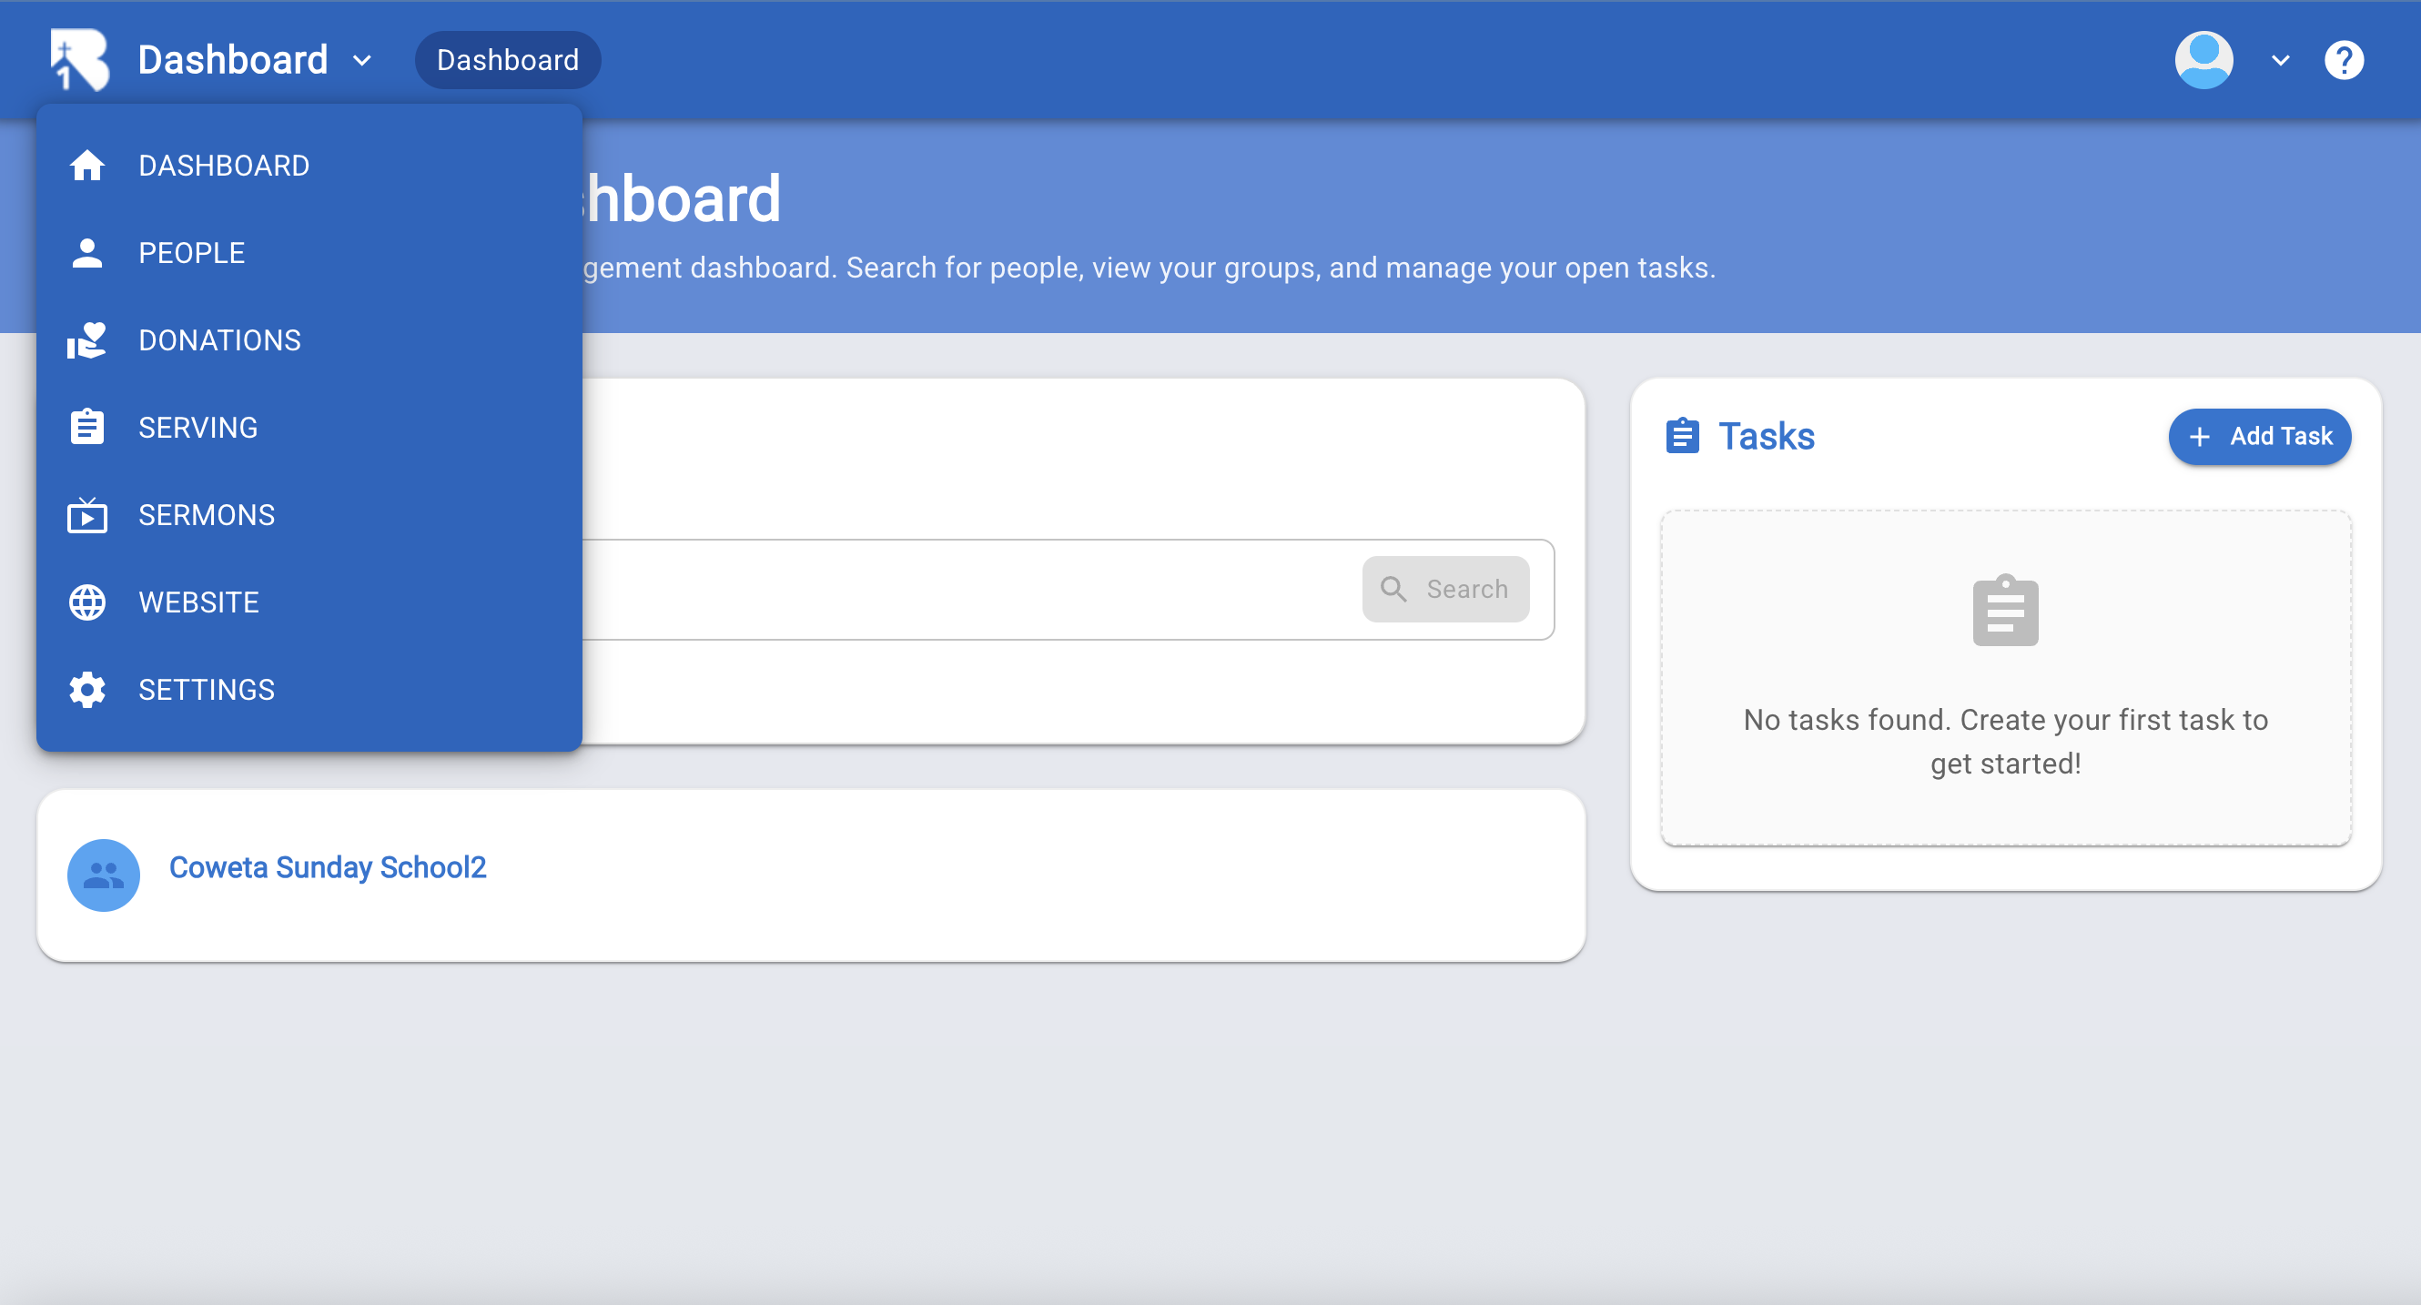This screenshot has width=2421, height=1305.
Task: Click the clipboard icon beside Serving
Action: [86, 428]
